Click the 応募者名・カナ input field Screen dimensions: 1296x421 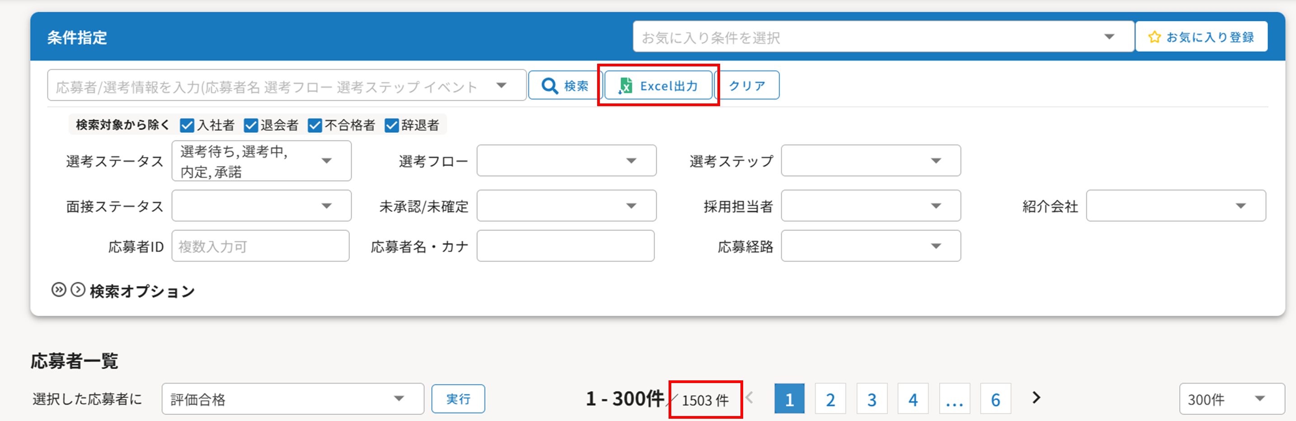coord(566,246)
